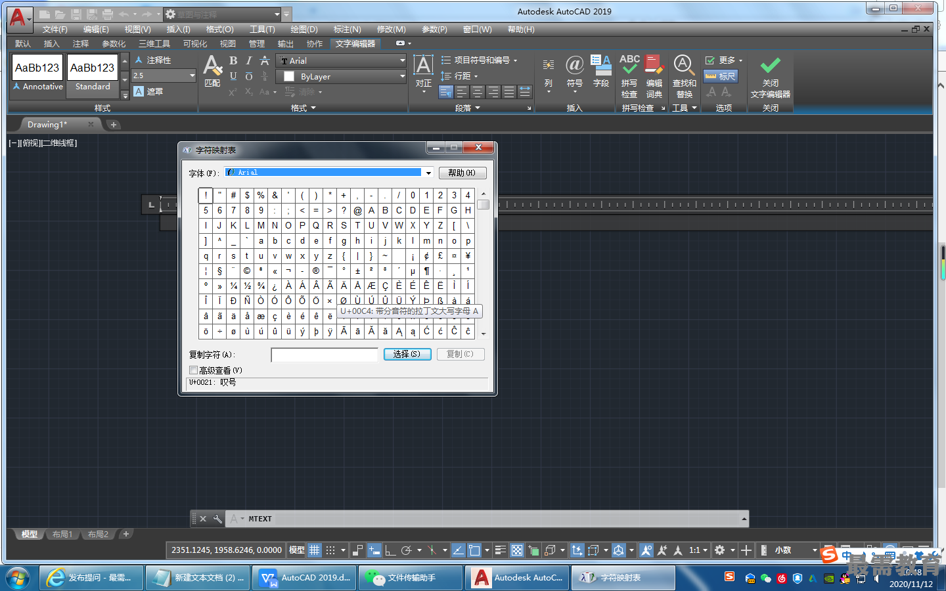Screen dimensions: 946x591
Task: Switch to the 布局1 layout tab
Action: 62,535
